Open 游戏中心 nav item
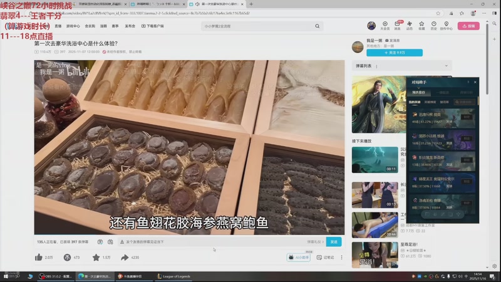Image resolution: width=501 pixels, height=282 pixels. pyautogui.click(x=73, y=26)
